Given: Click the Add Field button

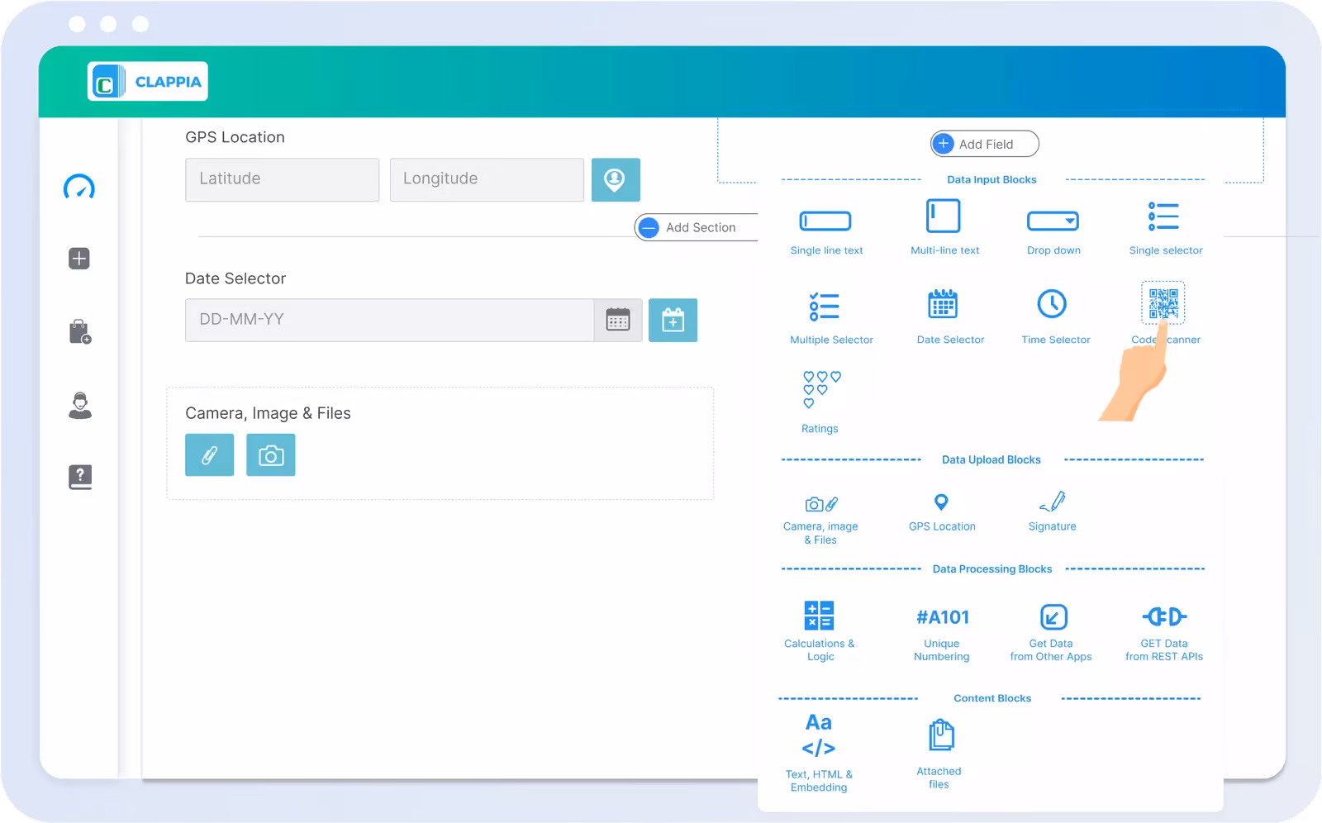Looking at the screenshot, I should pyautogui.click(x=983, y=144).
